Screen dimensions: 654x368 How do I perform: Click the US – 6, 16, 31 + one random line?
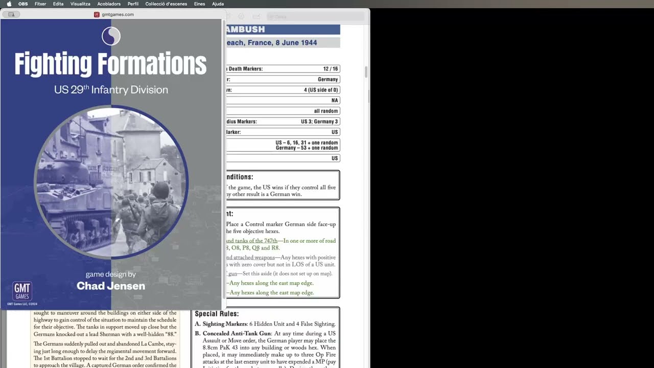pyautogui.click(x=307, y=143)
